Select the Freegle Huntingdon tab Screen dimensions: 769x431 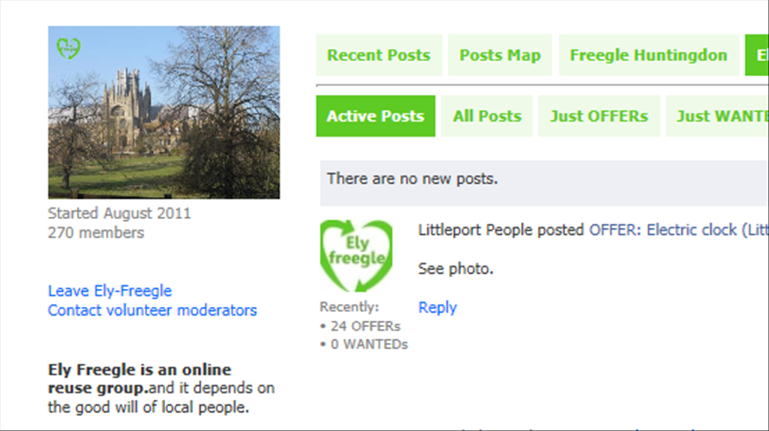[x=649, y=55]
